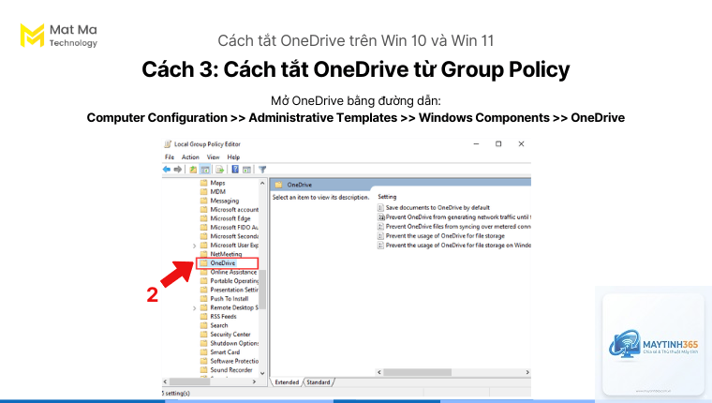
Task: Click the Search folder icon
Action: tap(204, 325)
